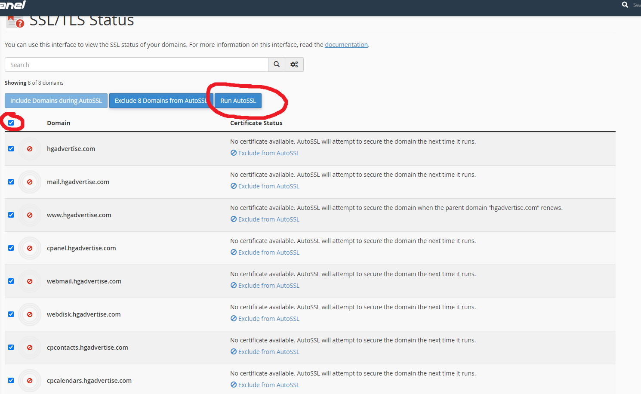641x394 pixels.
Task: Click the SSL/TLS Status page icon
Action: click(x=15, y=21)
